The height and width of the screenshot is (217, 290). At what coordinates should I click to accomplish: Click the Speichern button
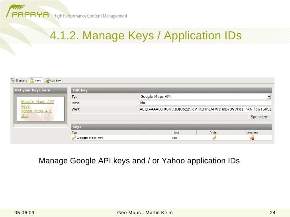259,117
